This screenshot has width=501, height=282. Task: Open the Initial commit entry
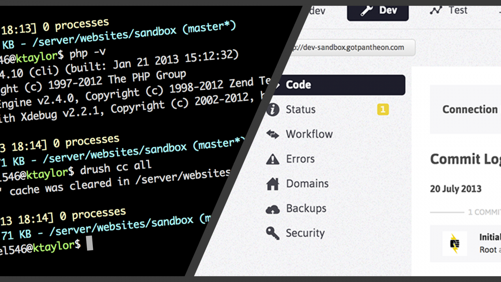[489, 237]
